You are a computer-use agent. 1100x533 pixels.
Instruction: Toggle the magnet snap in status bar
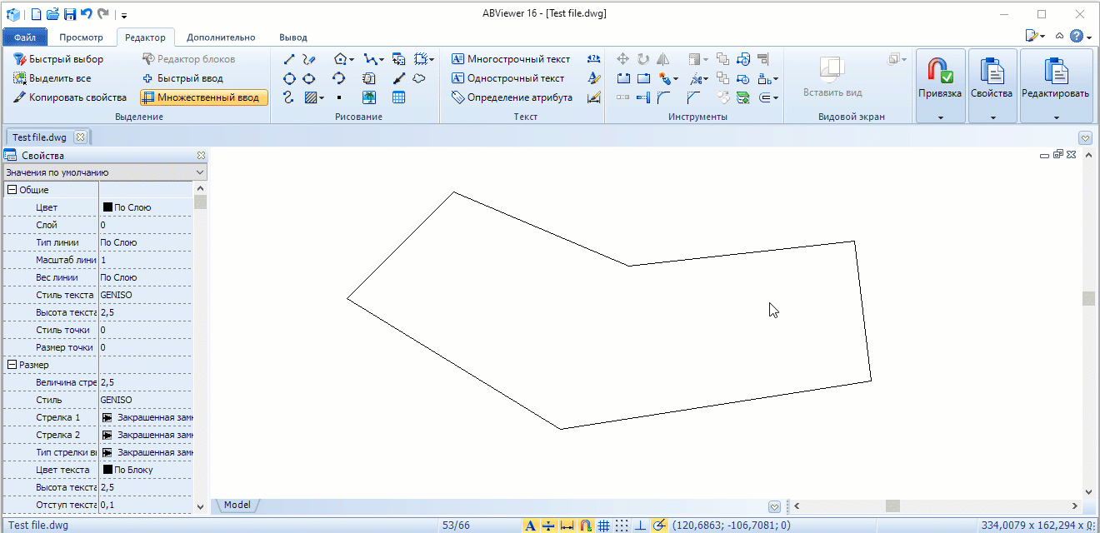586,526
